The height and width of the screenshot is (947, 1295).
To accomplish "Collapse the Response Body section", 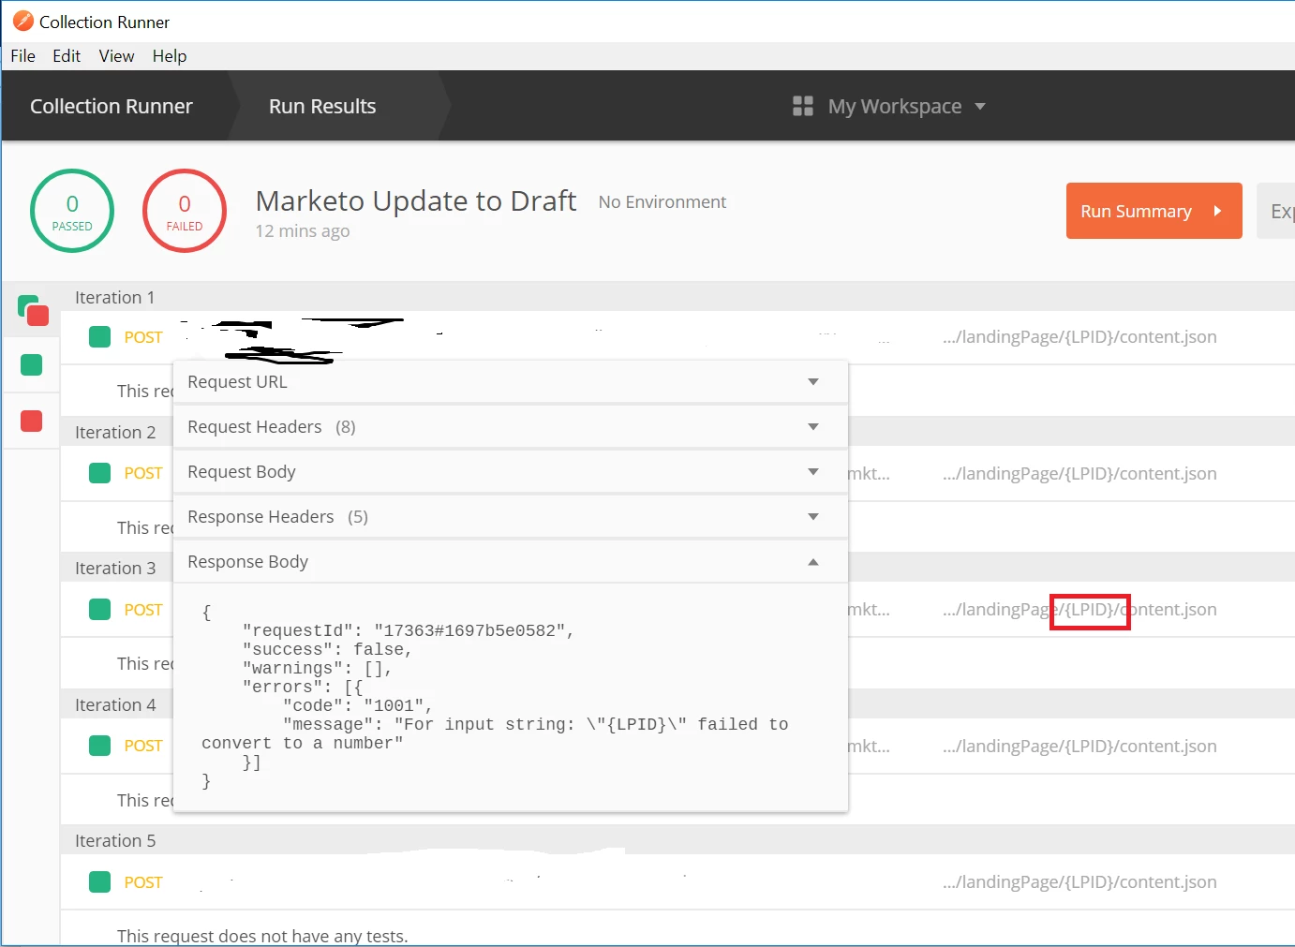I will coord(511,562).
